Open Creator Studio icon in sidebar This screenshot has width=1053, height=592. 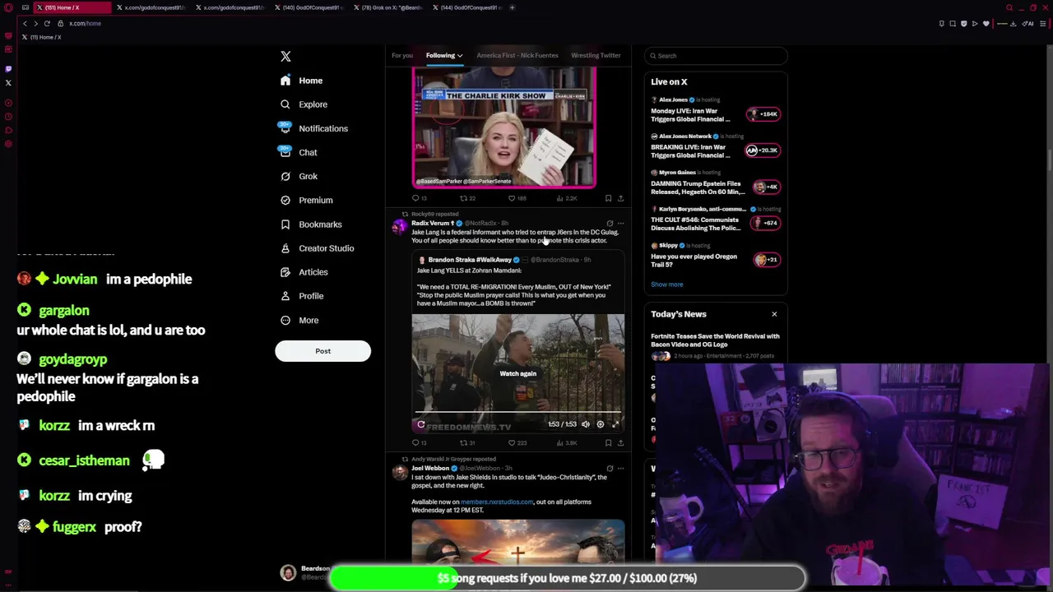[x=285, y=247]
